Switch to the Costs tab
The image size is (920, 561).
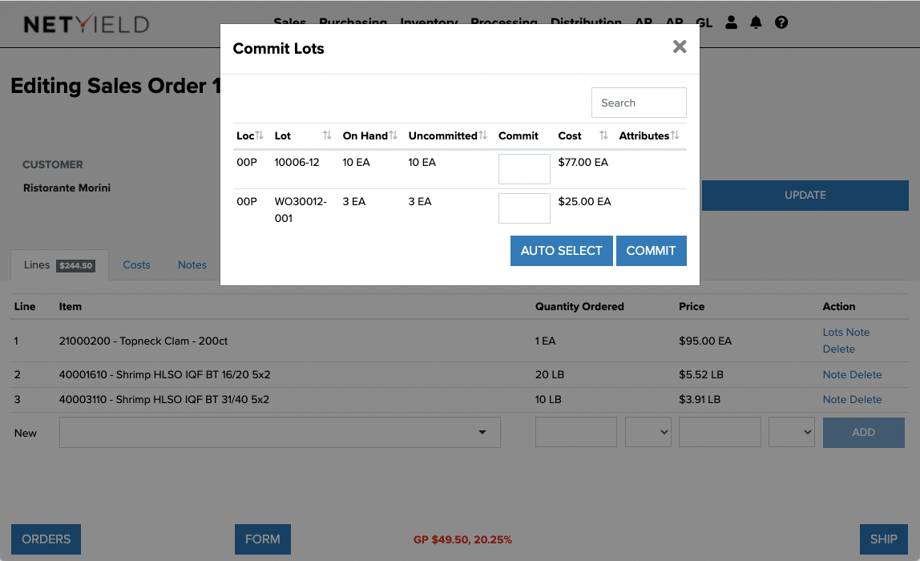coord(136,264)
